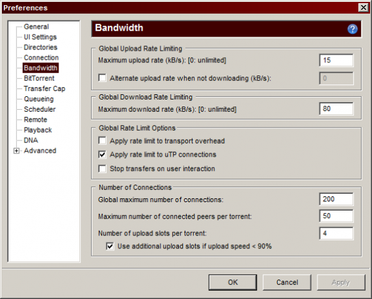This screenshot has height=299, width=372.
Task: Open the Bandwidth help icon
Action: (352, 29)
